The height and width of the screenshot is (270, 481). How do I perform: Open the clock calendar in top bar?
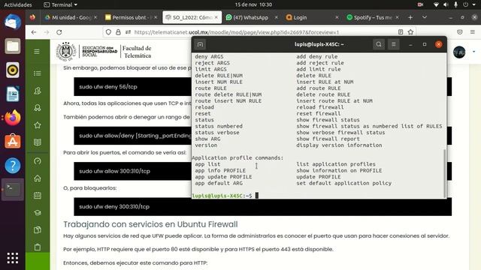[x=253, y=4]
